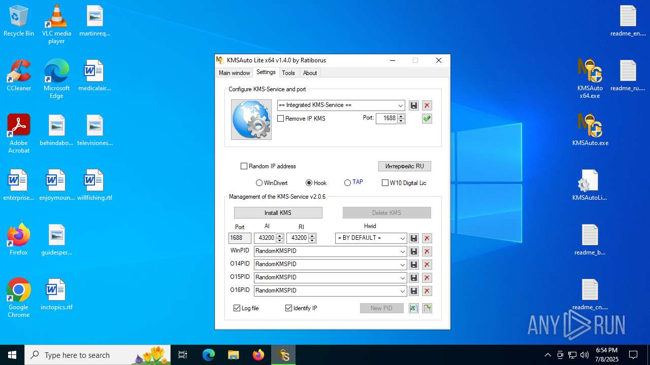Click the document icon right of New PID
Screen dimensions: 650x365
coord(427,308)
